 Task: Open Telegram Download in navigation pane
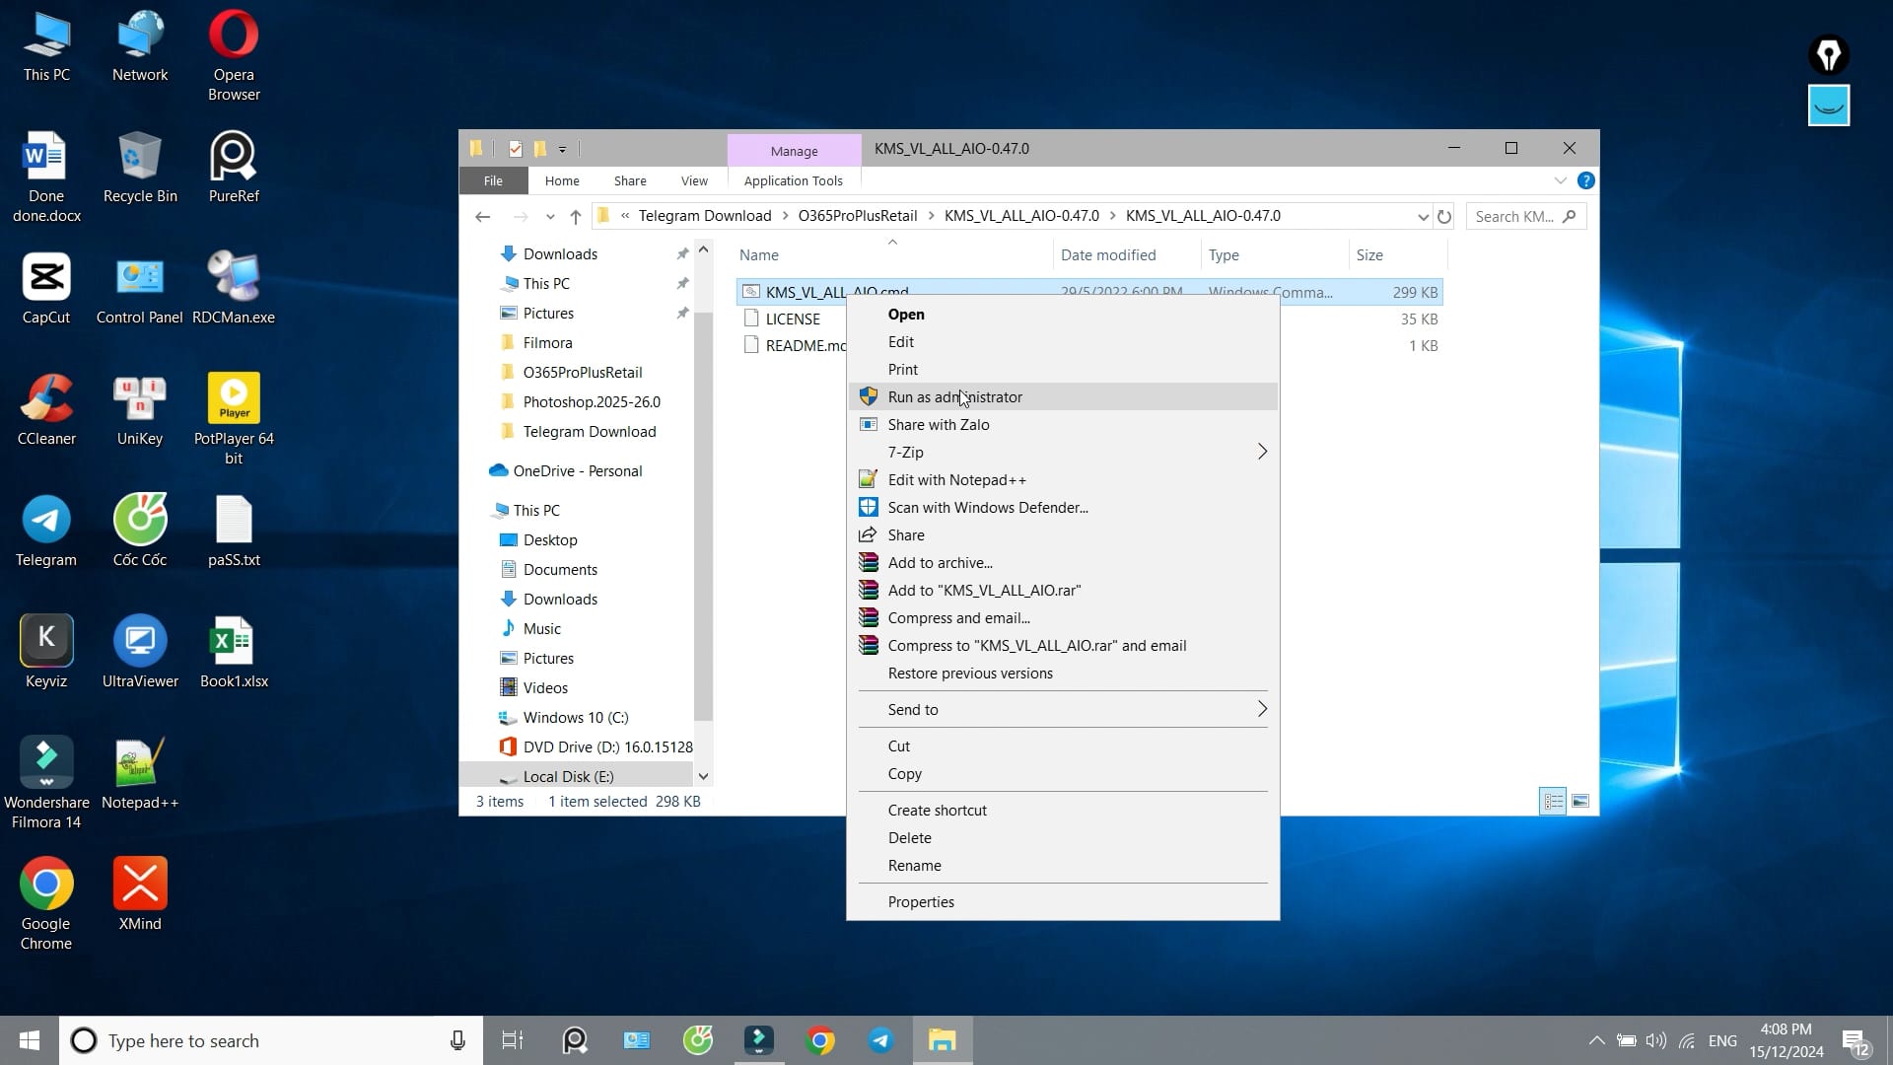(x=589, y=431)
